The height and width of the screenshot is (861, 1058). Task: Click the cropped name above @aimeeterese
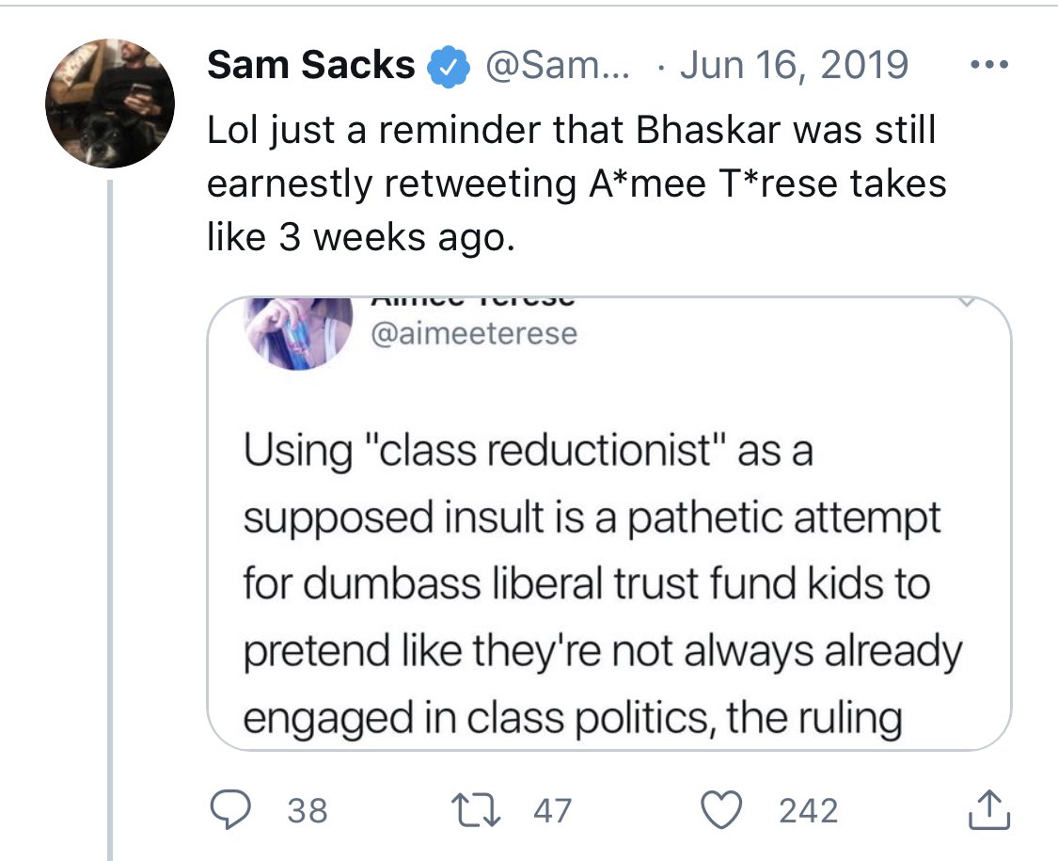473,301
